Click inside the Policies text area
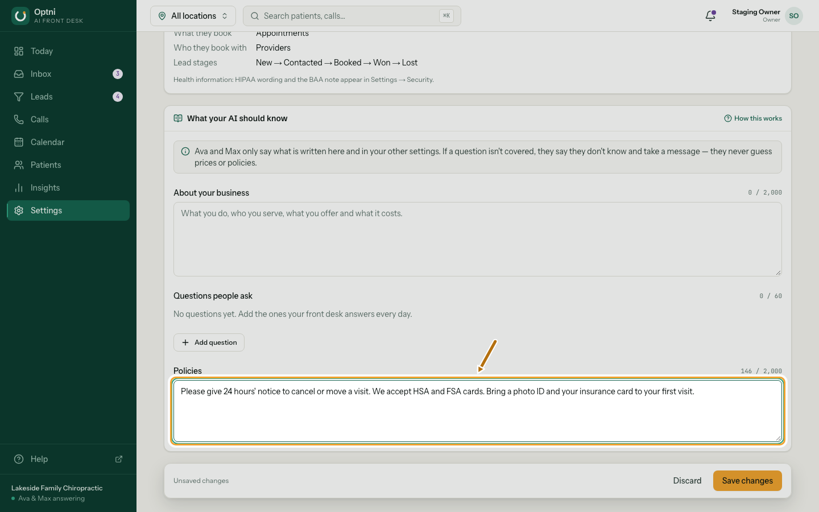 [478, 411]
